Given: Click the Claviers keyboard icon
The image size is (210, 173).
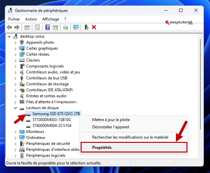Looking at the screenshot, I should tap(22, 60).
